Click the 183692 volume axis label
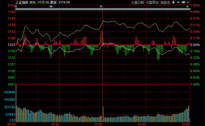 (9, 99)
